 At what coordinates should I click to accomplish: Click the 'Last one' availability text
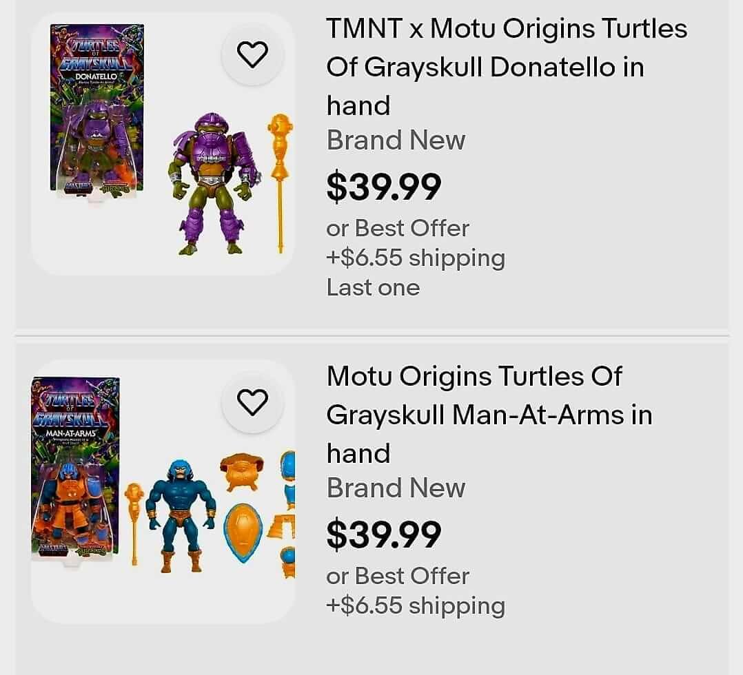[x=372, y=287]
